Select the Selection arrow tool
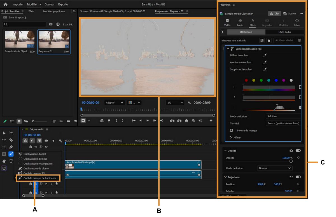This screenshot has height=217, width=336. [x=4, y=133]
